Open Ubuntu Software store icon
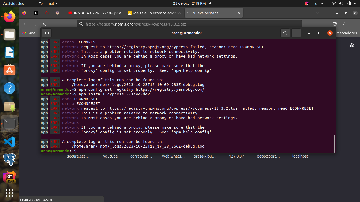Image resolution: width=360 pixels, height=202 pixels. tap(9, 70)
